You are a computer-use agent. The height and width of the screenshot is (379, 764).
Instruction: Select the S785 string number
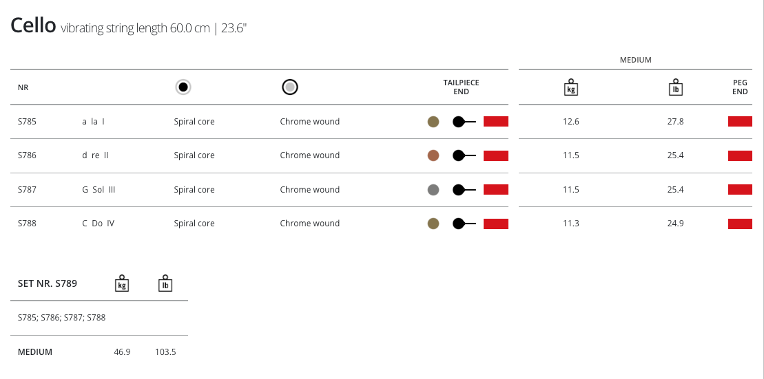28,122
